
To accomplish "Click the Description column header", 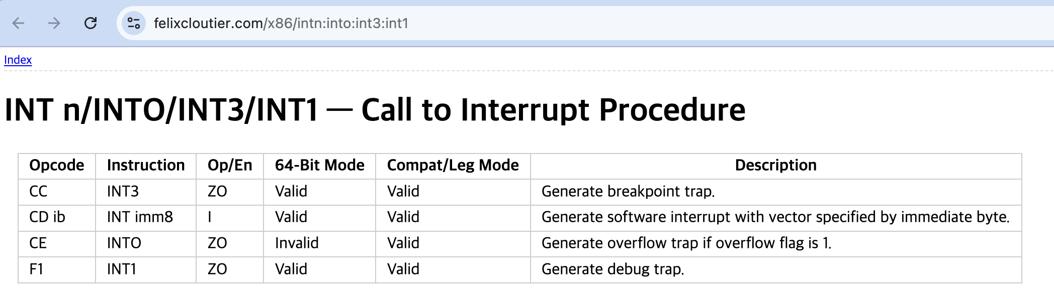I will click(x=776, y=165).
